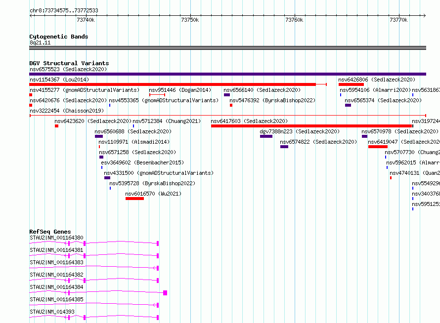Click the nsv6575523 (Sedlazeck2020) variant label
The width and height of the screenshot is (440, 323).
point(68,69)
